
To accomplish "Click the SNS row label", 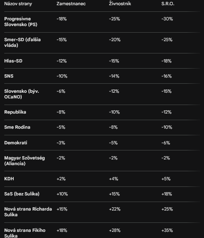I will (x=9, y=76).
